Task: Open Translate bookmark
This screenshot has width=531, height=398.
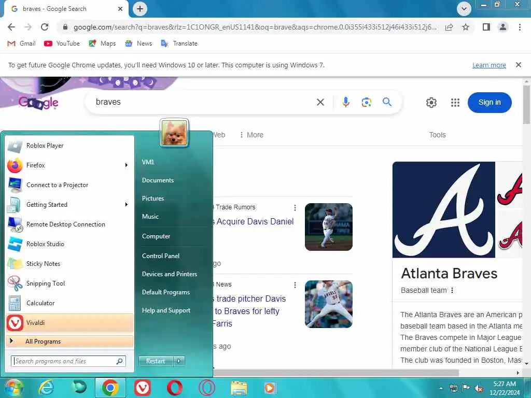Action: pos(179,44)
